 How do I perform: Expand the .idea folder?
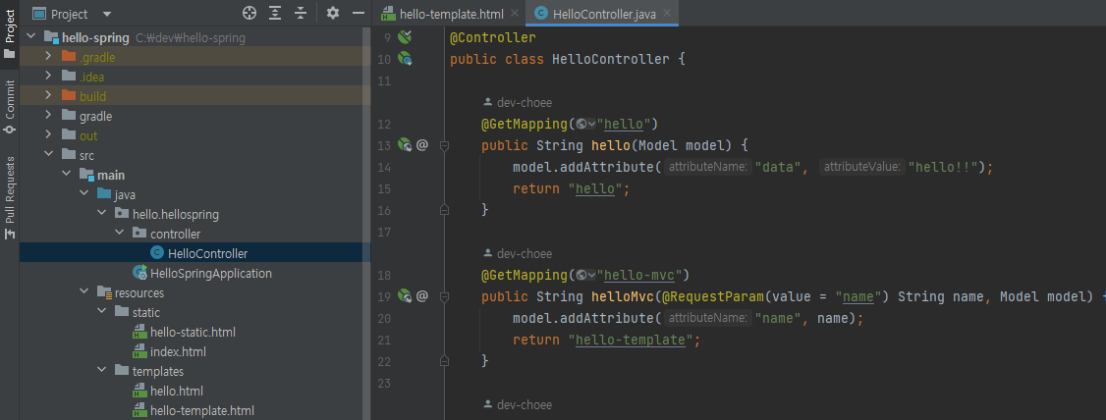48,77
